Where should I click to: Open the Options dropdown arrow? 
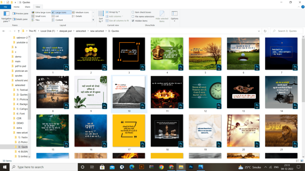[x=175, y=21]
